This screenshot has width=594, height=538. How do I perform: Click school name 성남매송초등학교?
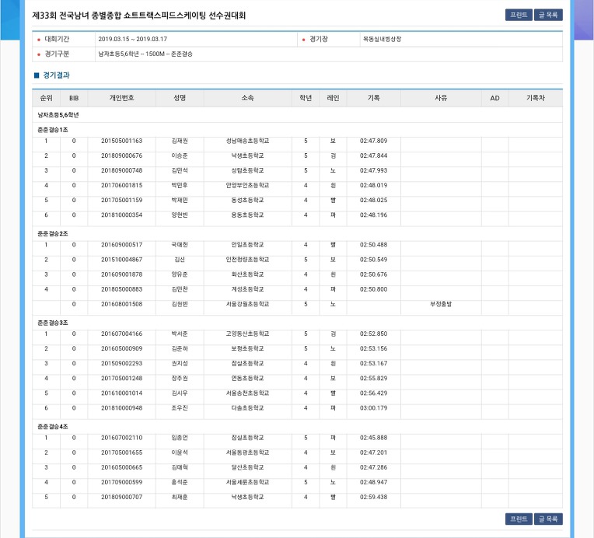247,141
